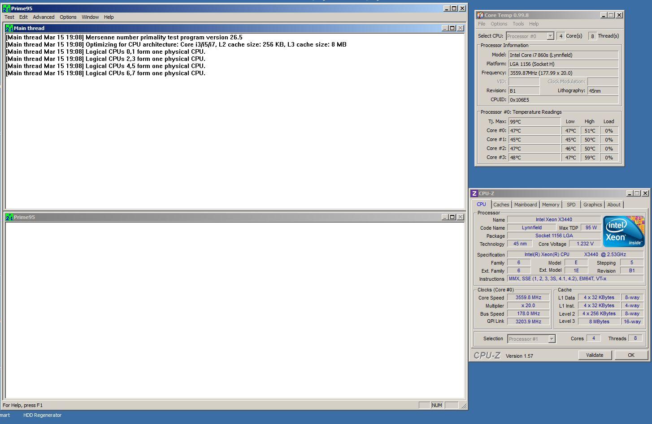Click the CPUID 0x106E5 field

pyautogui.click(x=563, y=100)
